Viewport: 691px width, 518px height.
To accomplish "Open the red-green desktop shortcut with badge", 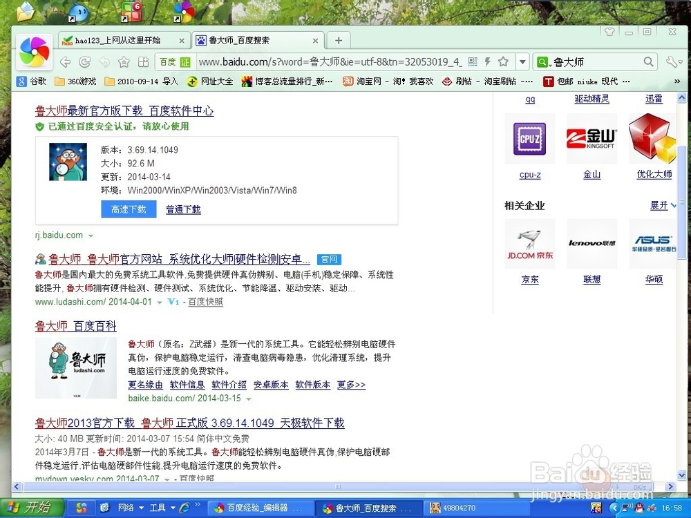I will click(131, 12).
